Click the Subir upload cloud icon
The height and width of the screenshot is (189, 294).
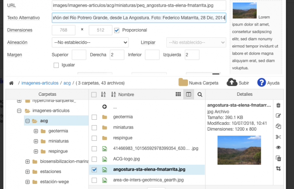pyautogui.click(x=232, y=82)
